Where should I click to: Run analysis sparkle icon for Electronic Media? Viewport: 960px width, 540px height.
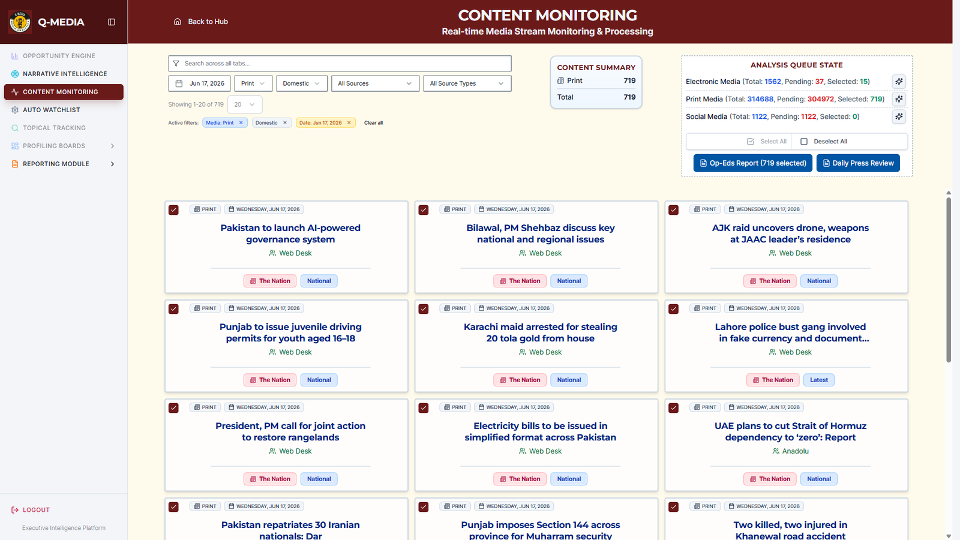(899, 82)
